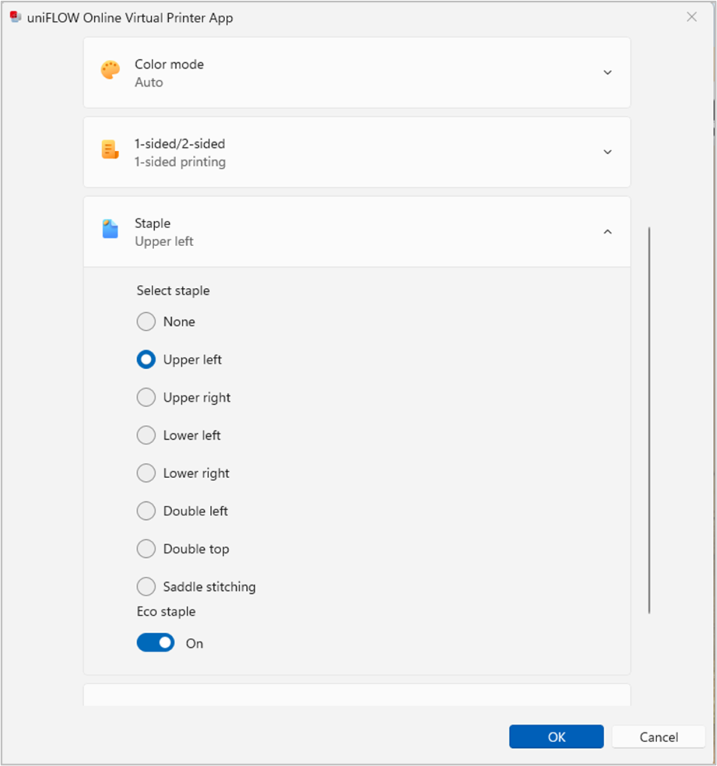
Task: Turn off the Eco staple toggle
Action: (x=156, y=643)
